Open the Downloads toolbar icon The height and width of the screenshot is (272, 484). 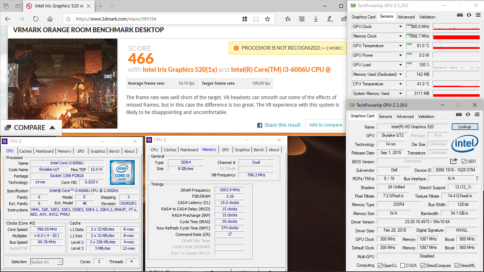pos(316,19)
